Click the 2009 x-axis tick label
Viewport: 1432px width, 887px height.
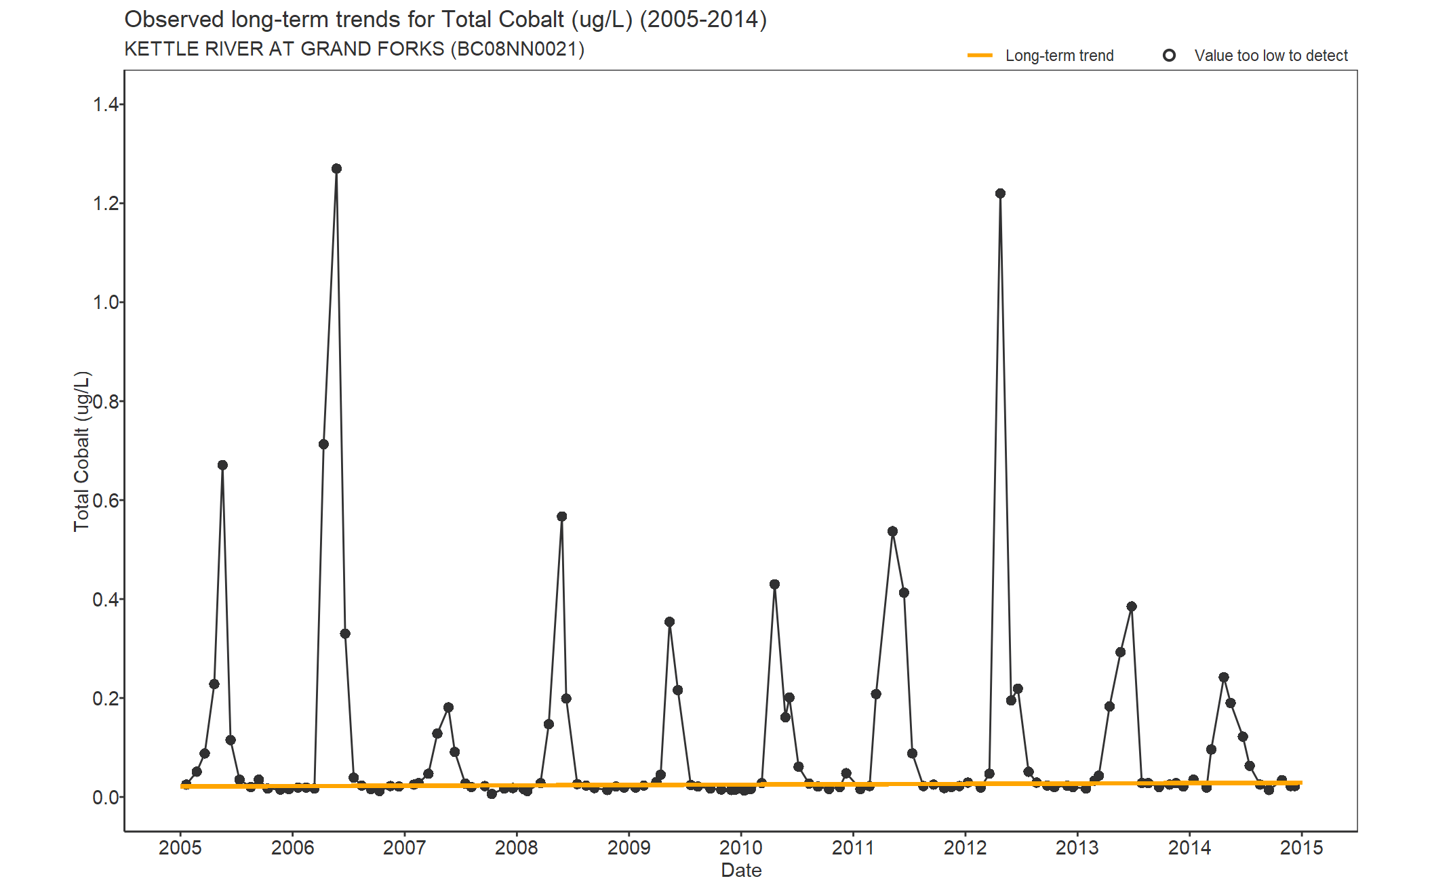tap(629, 847)
